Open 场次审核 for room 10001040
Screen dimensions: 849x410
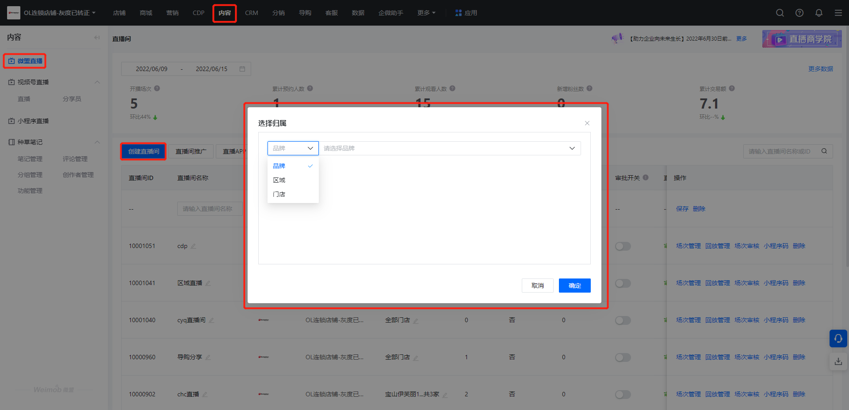(x=747, y=320)
